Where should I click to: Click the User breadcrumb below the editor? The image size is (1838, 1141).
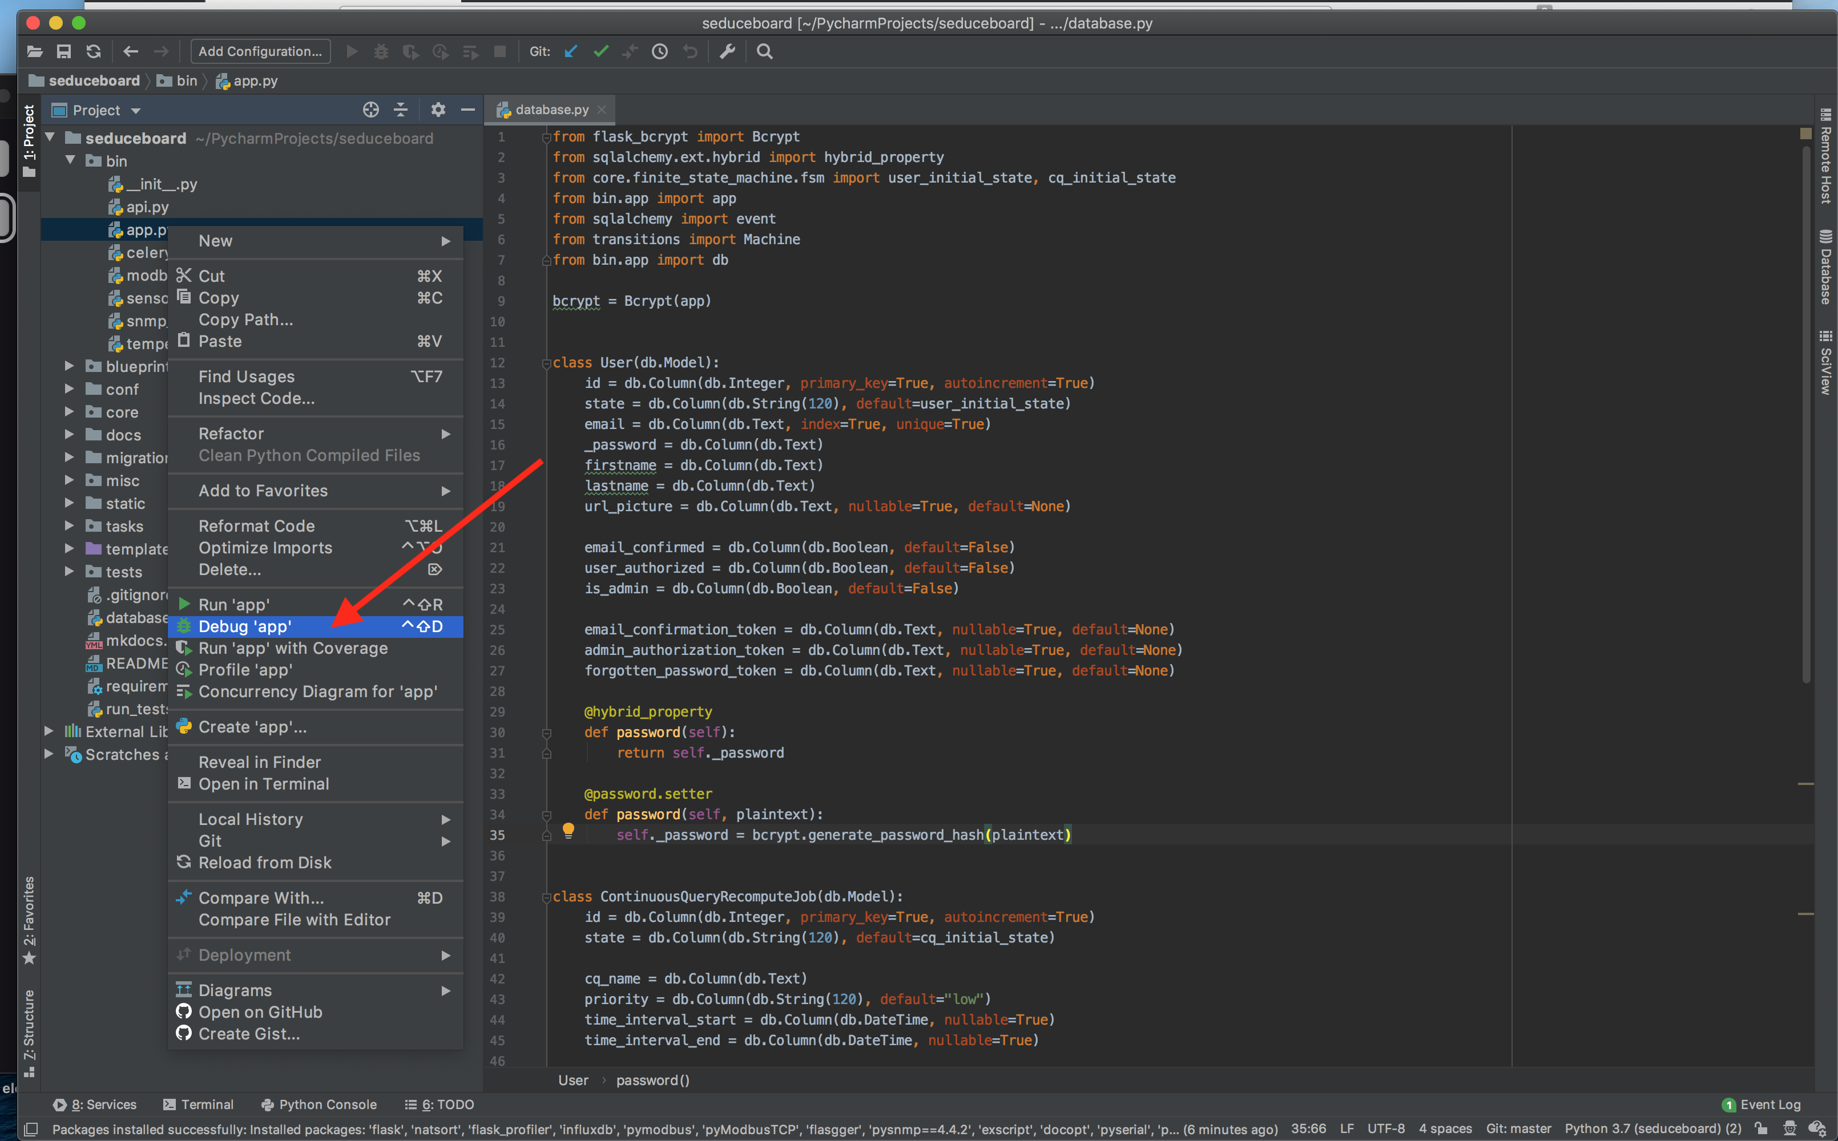(573, 1081)
